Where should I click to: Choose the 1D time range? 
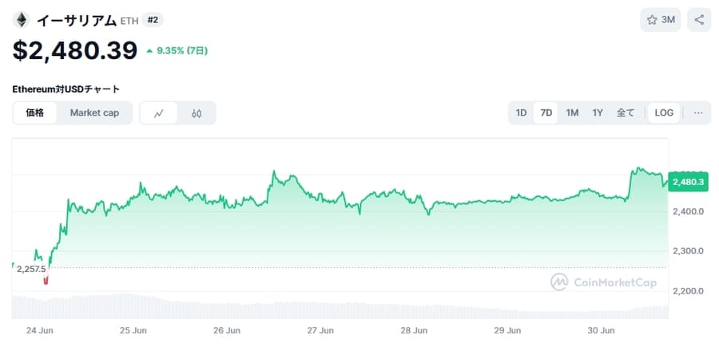521,112
